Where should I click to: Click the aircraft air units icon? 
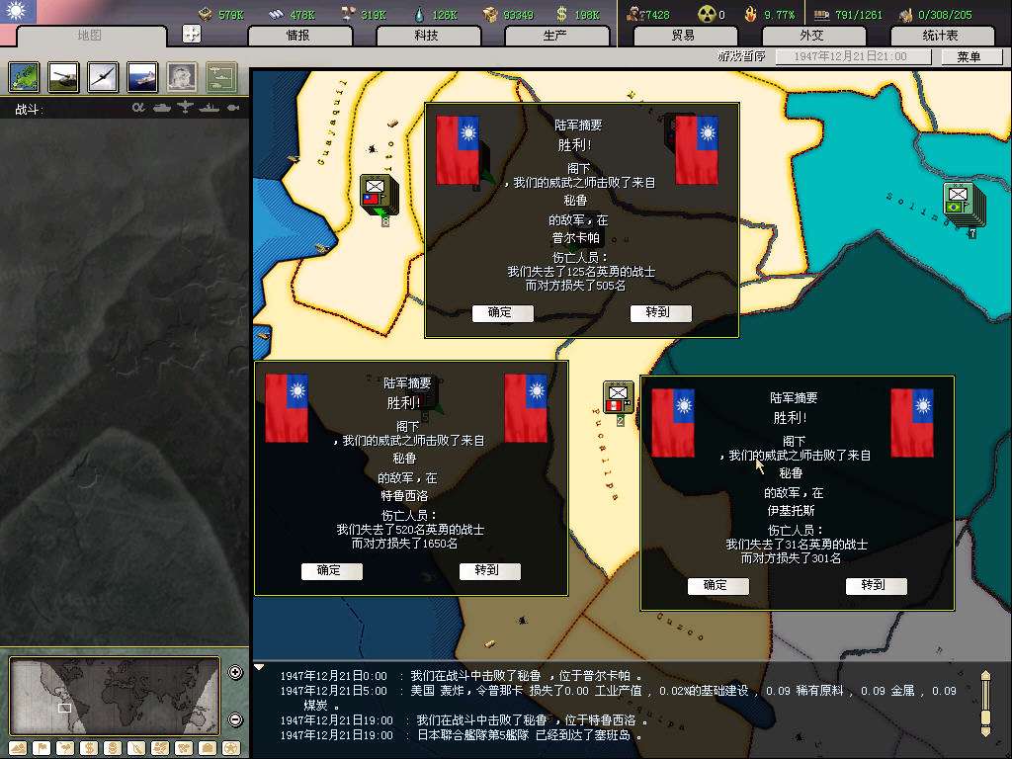pyautogui.click(x=103, y=76)
